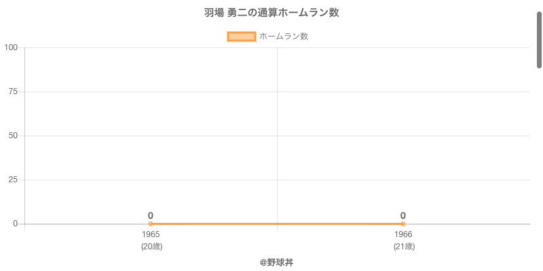
Task: Select the 1966 data point marker
Action: pyautogui.click(x=403, y=224)
